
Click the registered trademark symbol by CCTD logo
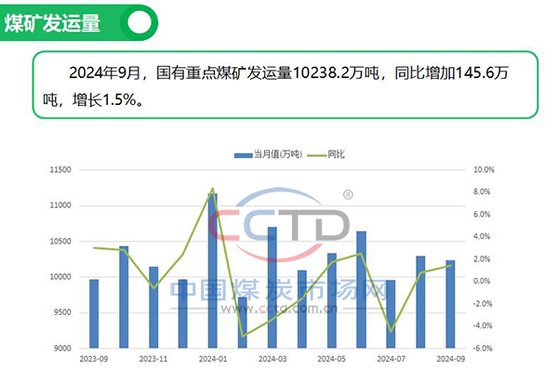[348, 195]
